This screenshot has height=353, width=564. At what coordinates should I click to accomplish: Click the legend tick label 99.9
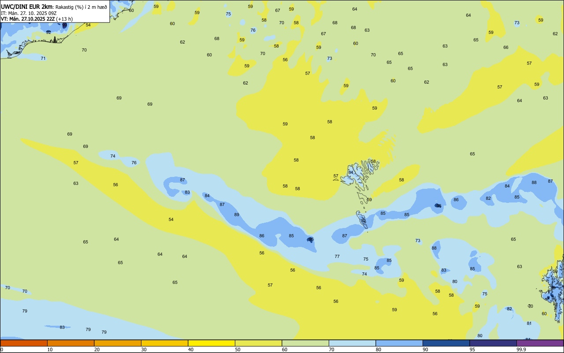521,349
